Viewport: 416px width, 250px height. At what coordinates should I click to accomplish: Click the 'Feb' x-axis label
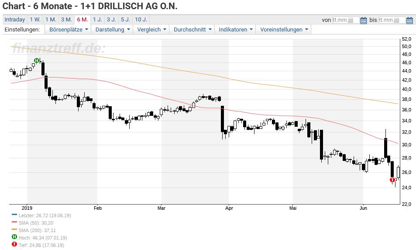98,208
